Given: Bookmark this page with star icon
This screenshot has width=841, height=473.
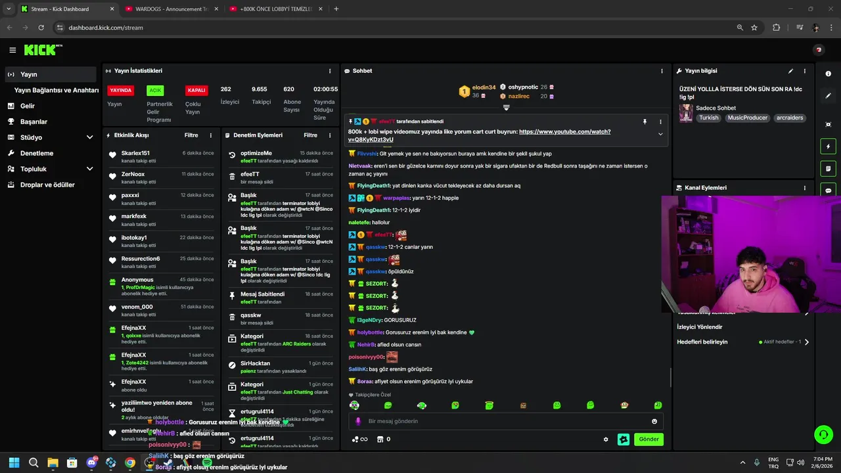Looking at the screenshot, I should tap(754, 28).
